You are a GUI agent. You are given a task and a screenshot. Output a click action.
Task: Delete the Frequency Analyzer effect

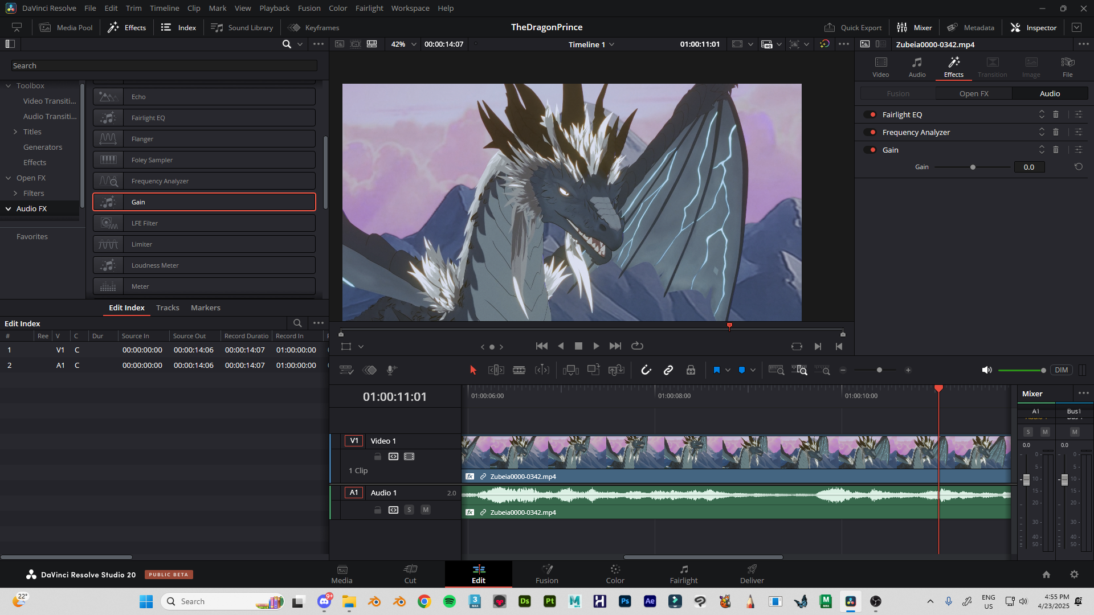[1056, 132]
